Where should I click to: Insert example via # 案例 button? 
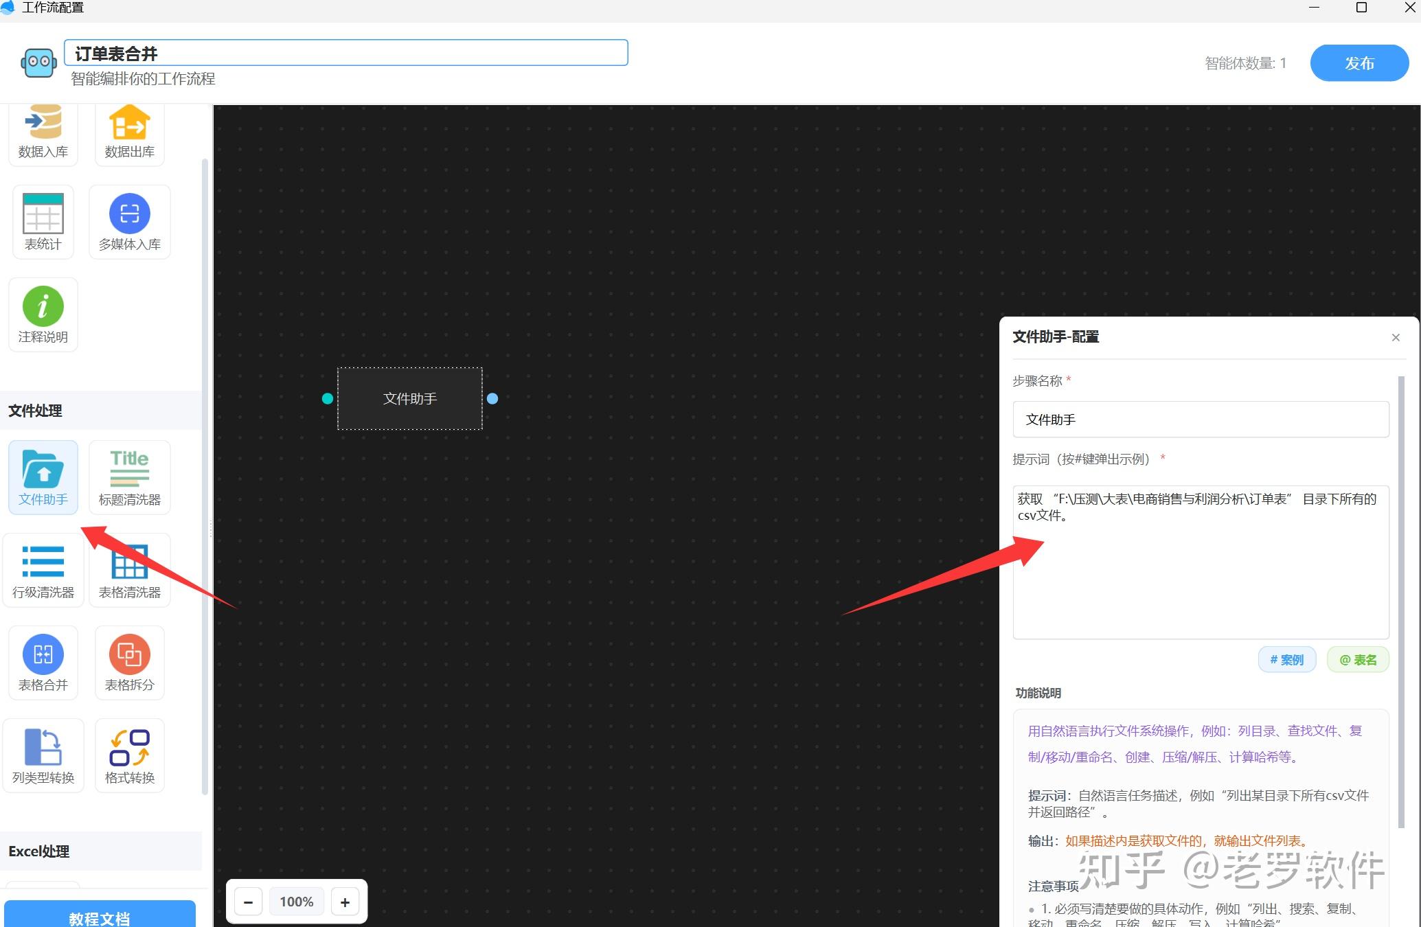1286,659
